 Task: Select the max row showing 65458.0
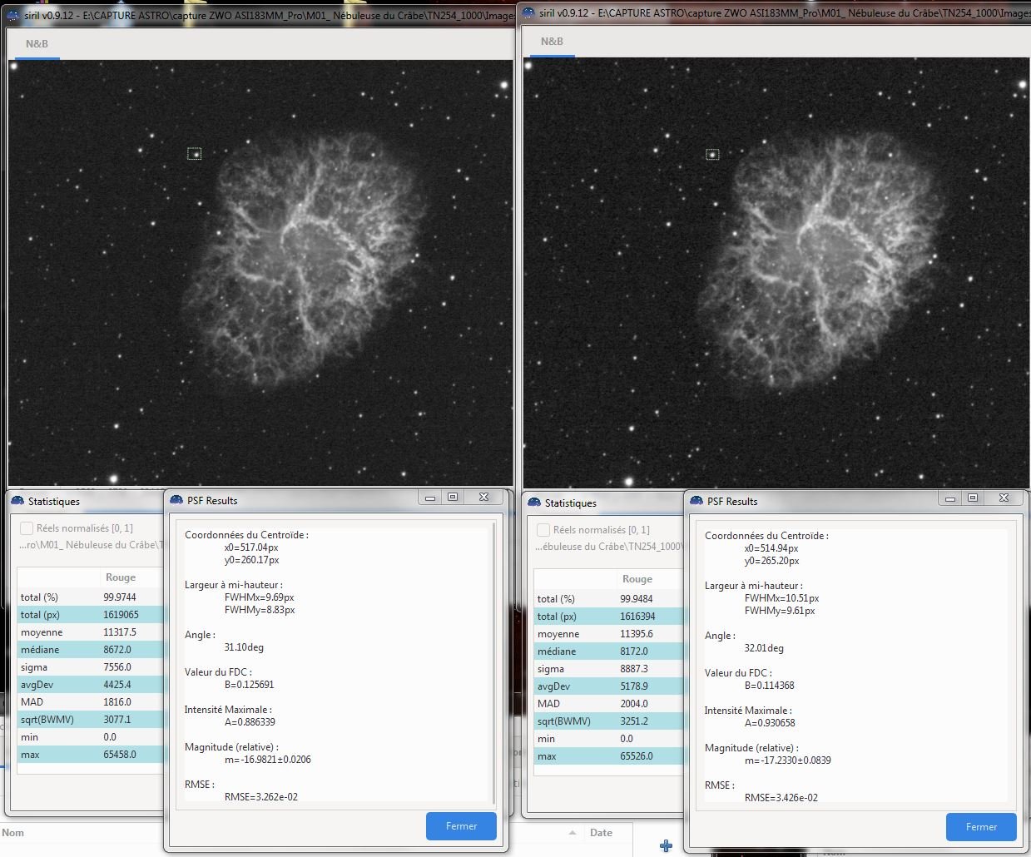[x=91, y=754]
